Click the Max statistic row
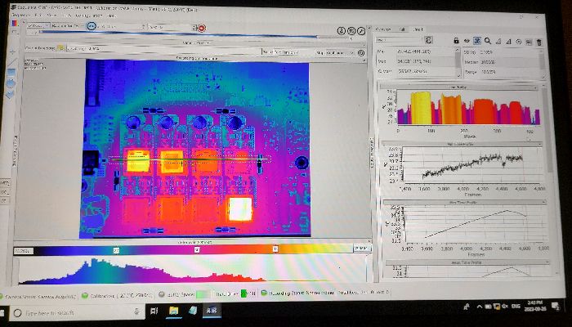Viewport: 572px width, 327px height. (415, 61)
